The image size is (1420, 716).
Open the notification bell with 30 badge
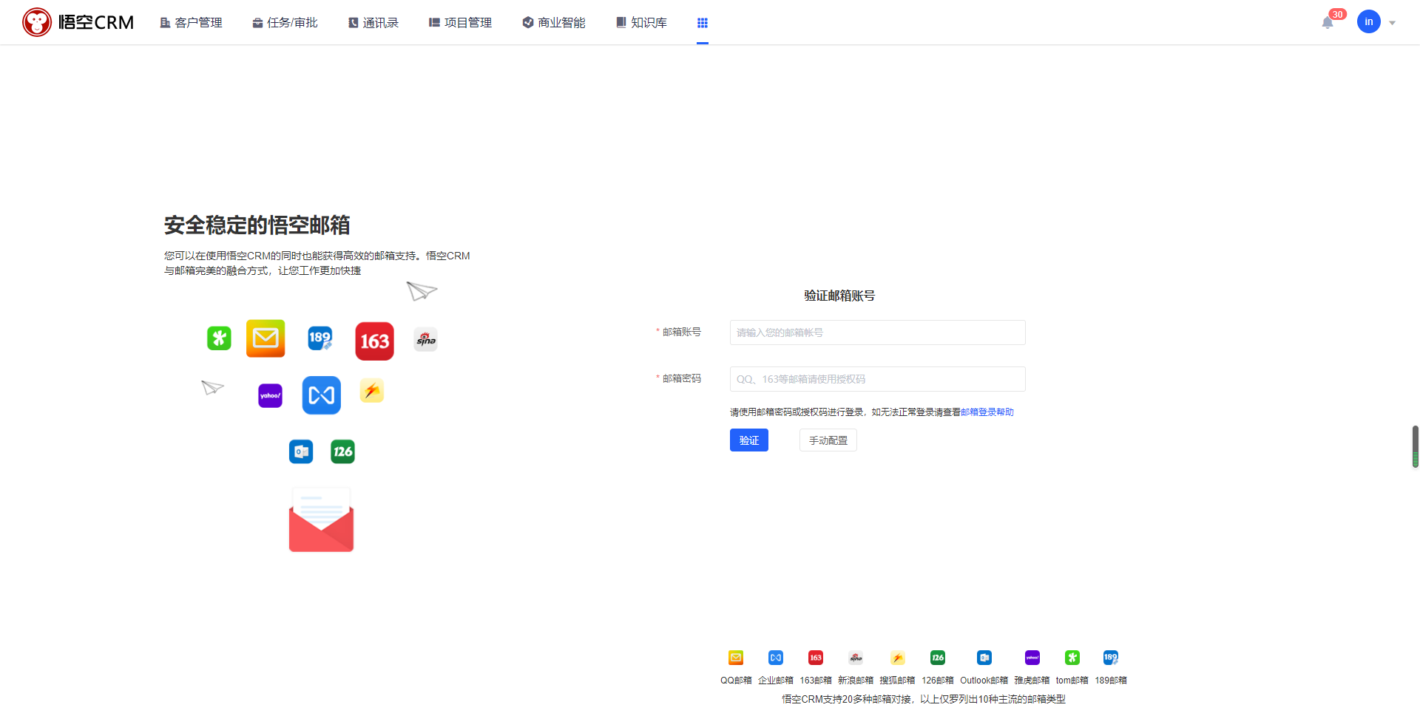click(1328, 22)
